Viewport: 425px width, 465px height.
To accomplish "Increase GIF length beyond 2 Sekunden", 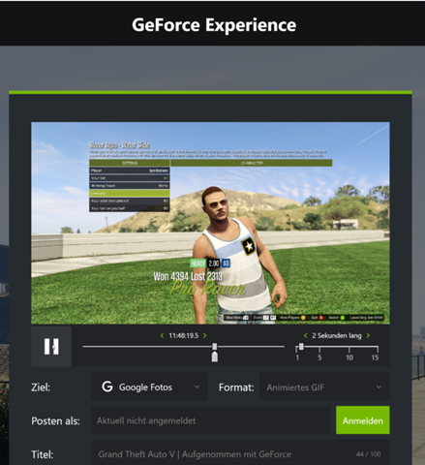I will click(368, 336).
